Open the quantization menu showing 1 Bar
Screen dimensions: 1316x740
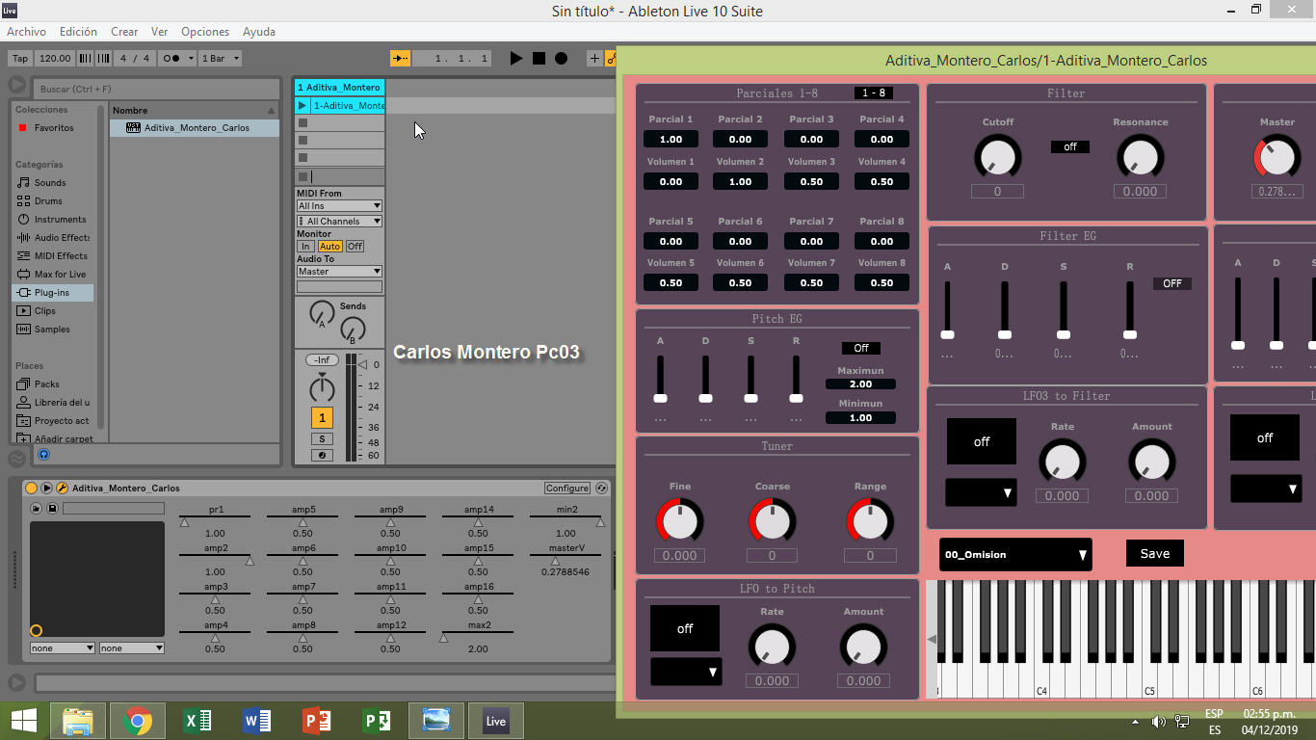coord(220,59)
